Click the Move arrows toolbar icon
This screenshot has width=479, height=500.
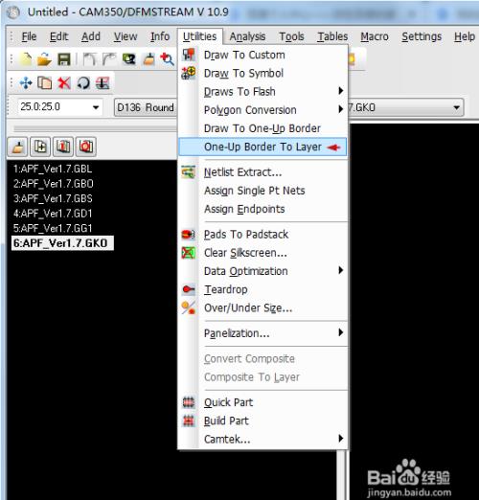[26, 83]
